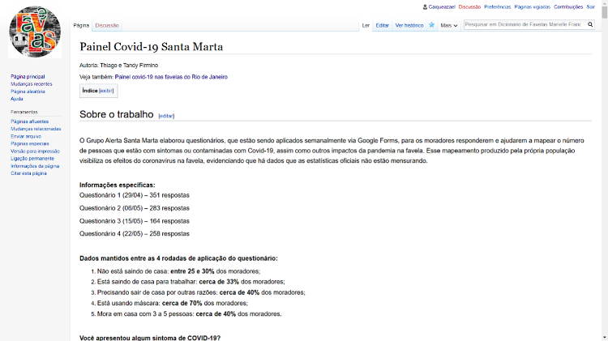Click Versão para impressão in sidebar
The height and width of the screenshot is (341, 608).
pyautogui.click(x=35, y=151)
